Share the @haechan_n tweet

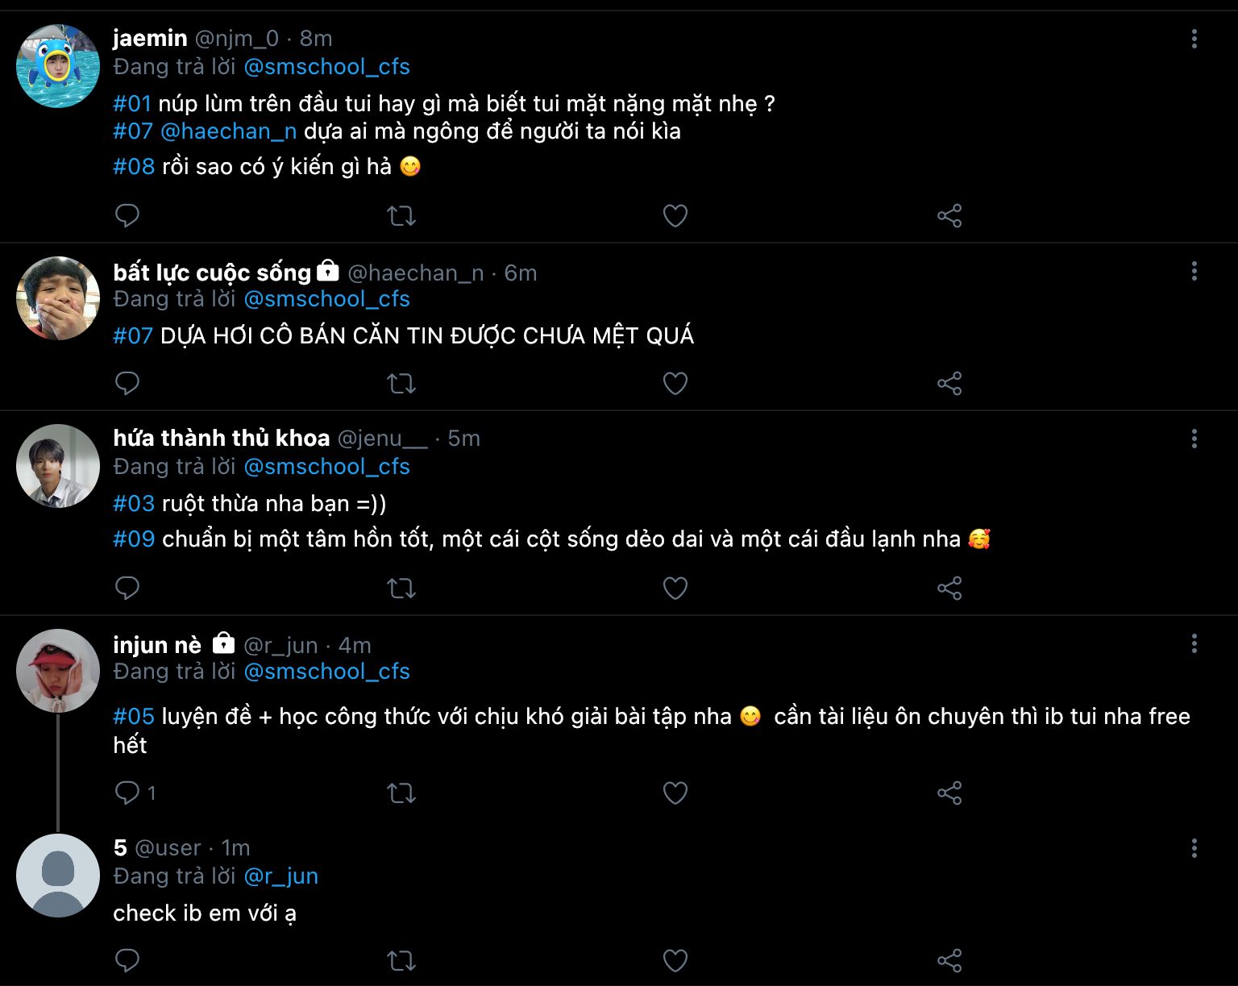tap(949, 383)
